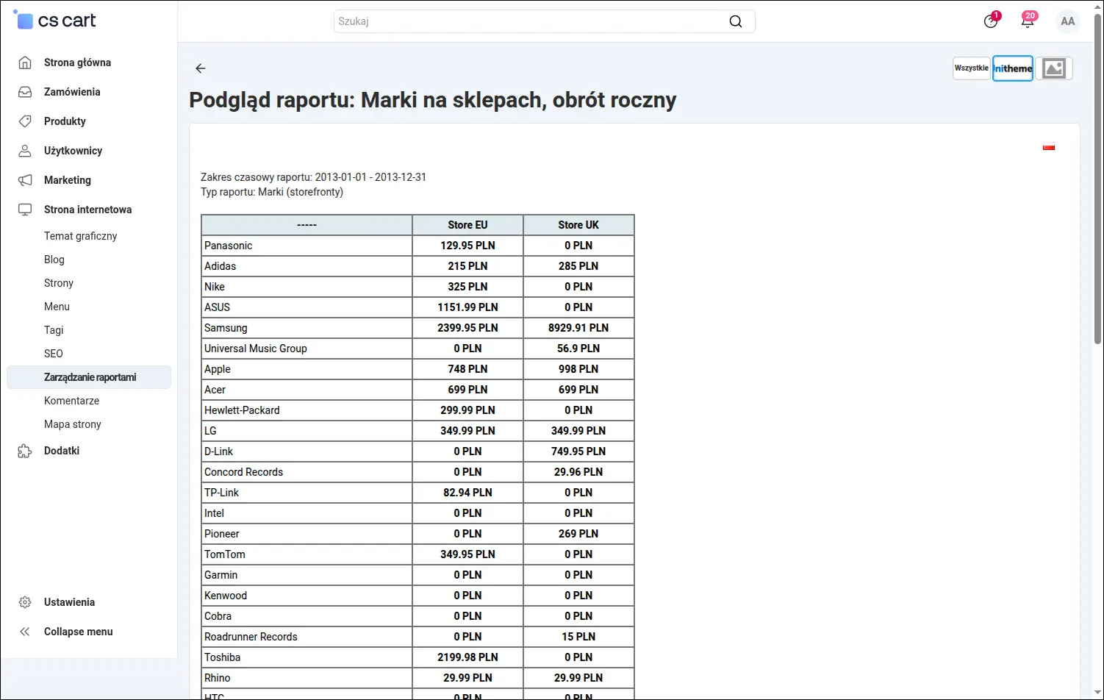Click Nike's Store EU value 325 PLN
The width and height of the screenshot is (1104, 700).
pos(468,287)
